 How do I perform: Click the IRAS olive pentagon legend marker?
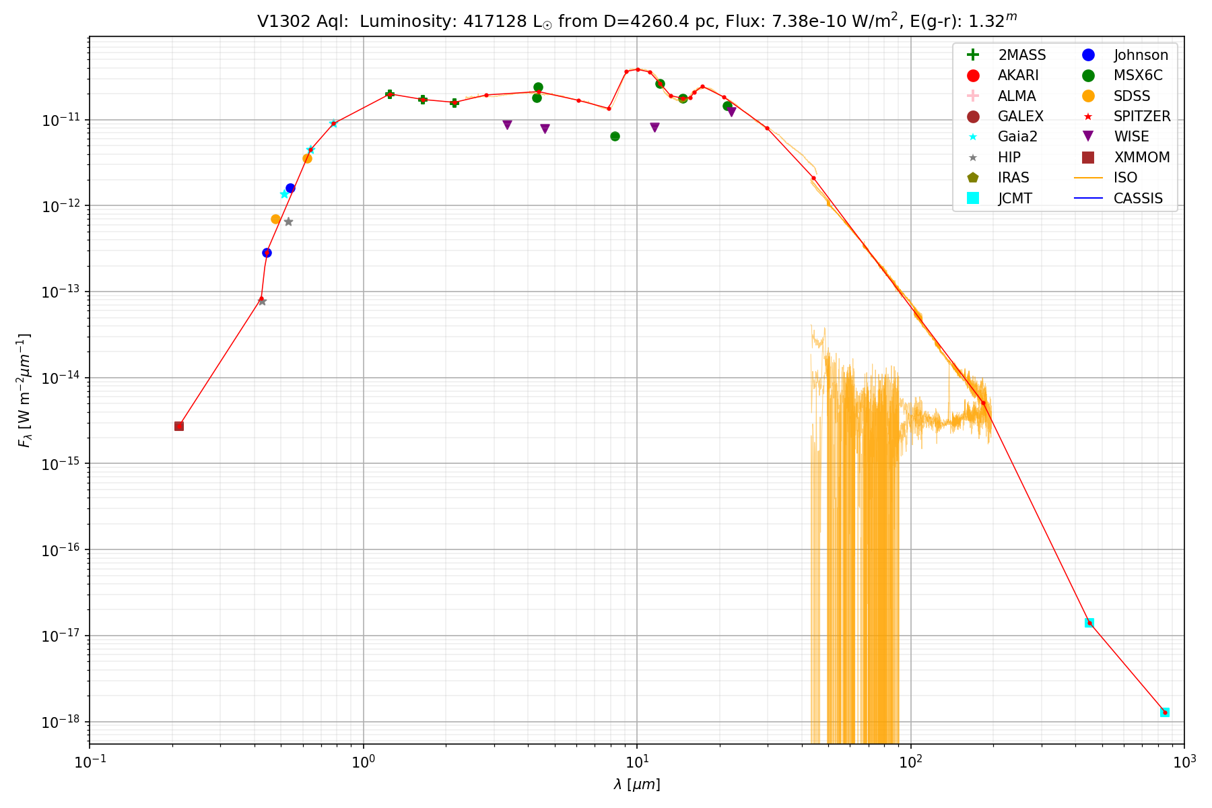click(x=972, y=178)
